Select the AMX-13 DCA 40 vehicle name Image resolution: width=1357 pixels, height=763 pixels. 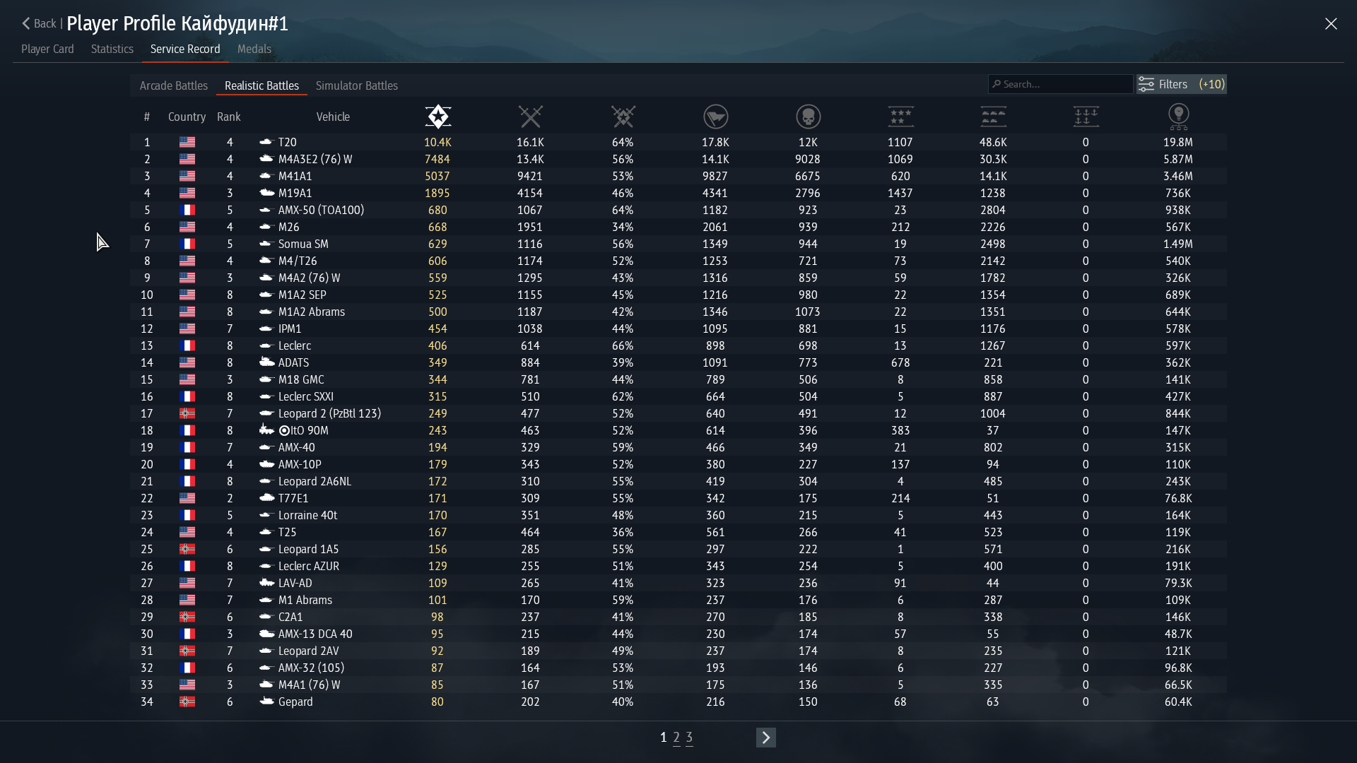(x=315, y=634)
